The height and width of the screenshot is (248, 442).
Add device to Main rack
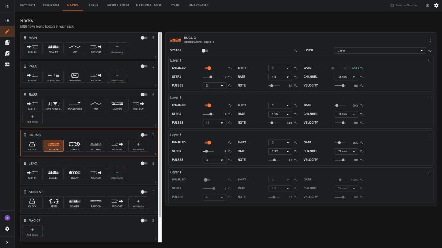pos(117,48)
